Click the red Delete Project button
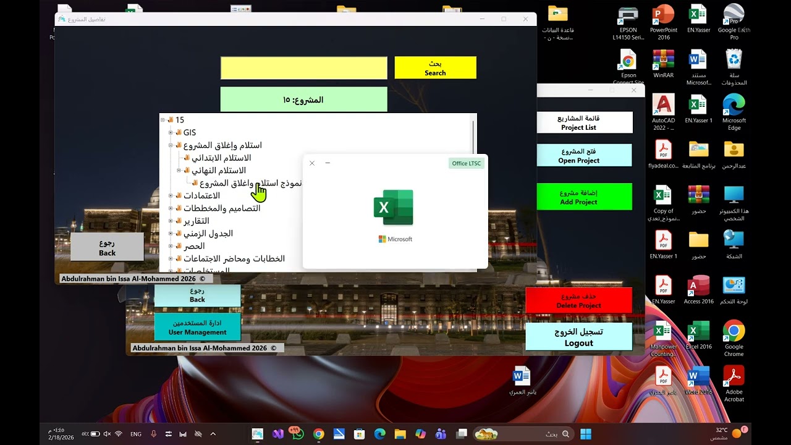The height and width of the screenshot is (445, 791). tap(579, 300)
